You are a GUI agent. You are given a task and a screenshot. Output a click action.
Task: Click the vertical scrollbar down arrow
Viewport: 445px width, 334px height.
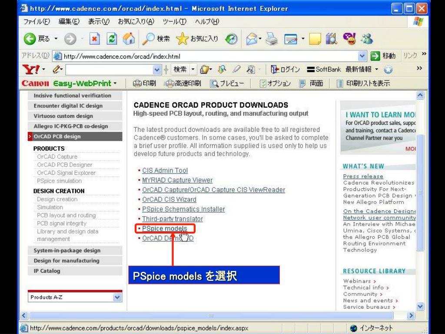(420, 307)
